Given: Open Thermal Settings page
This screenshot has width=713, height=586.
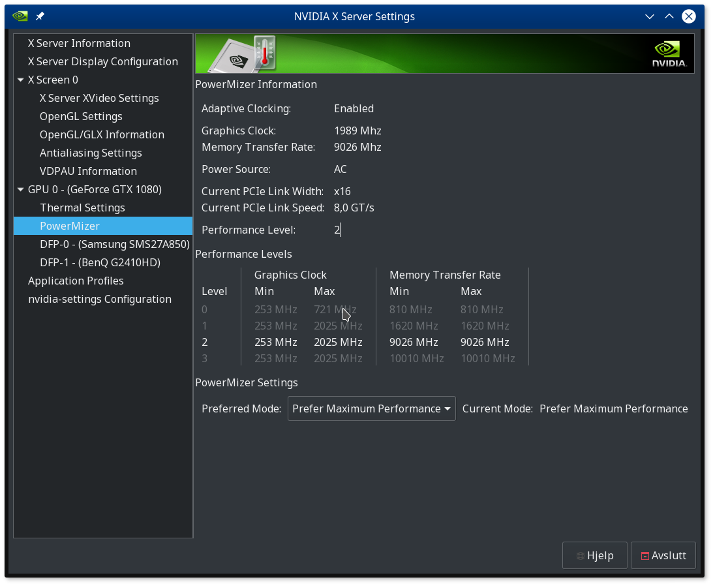Looking at the screenshot, I should [82, 208].
